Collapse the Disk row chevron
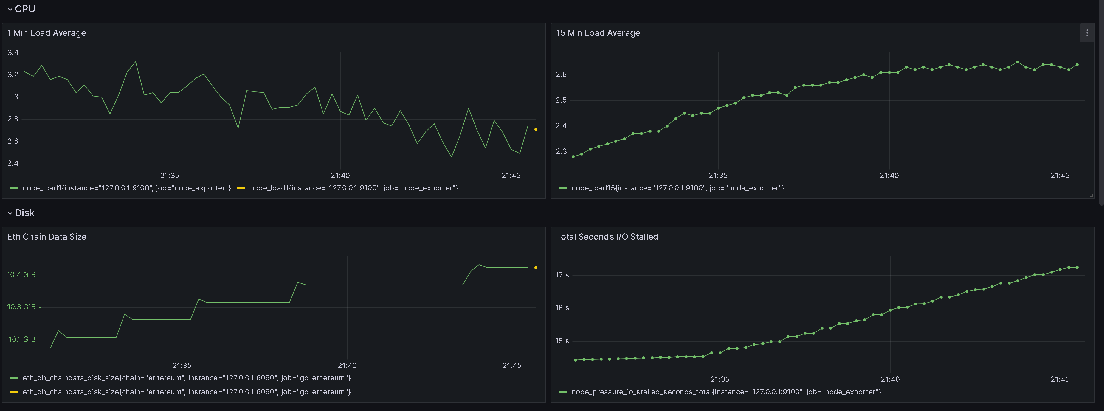The width and height of the screenshot is (1104, 411). point(10,213)
